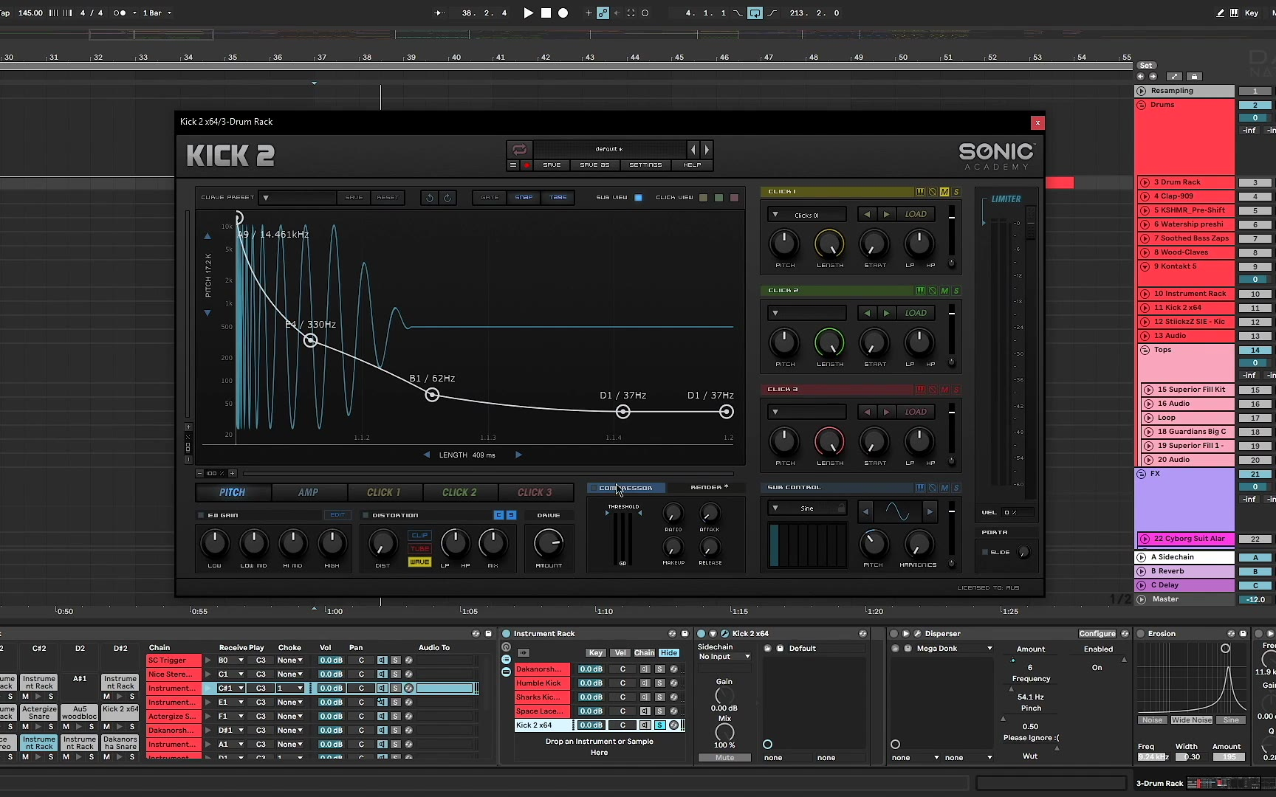Toggle the GATE button
Screen dimensions: 1276x797
pos(490,198)
